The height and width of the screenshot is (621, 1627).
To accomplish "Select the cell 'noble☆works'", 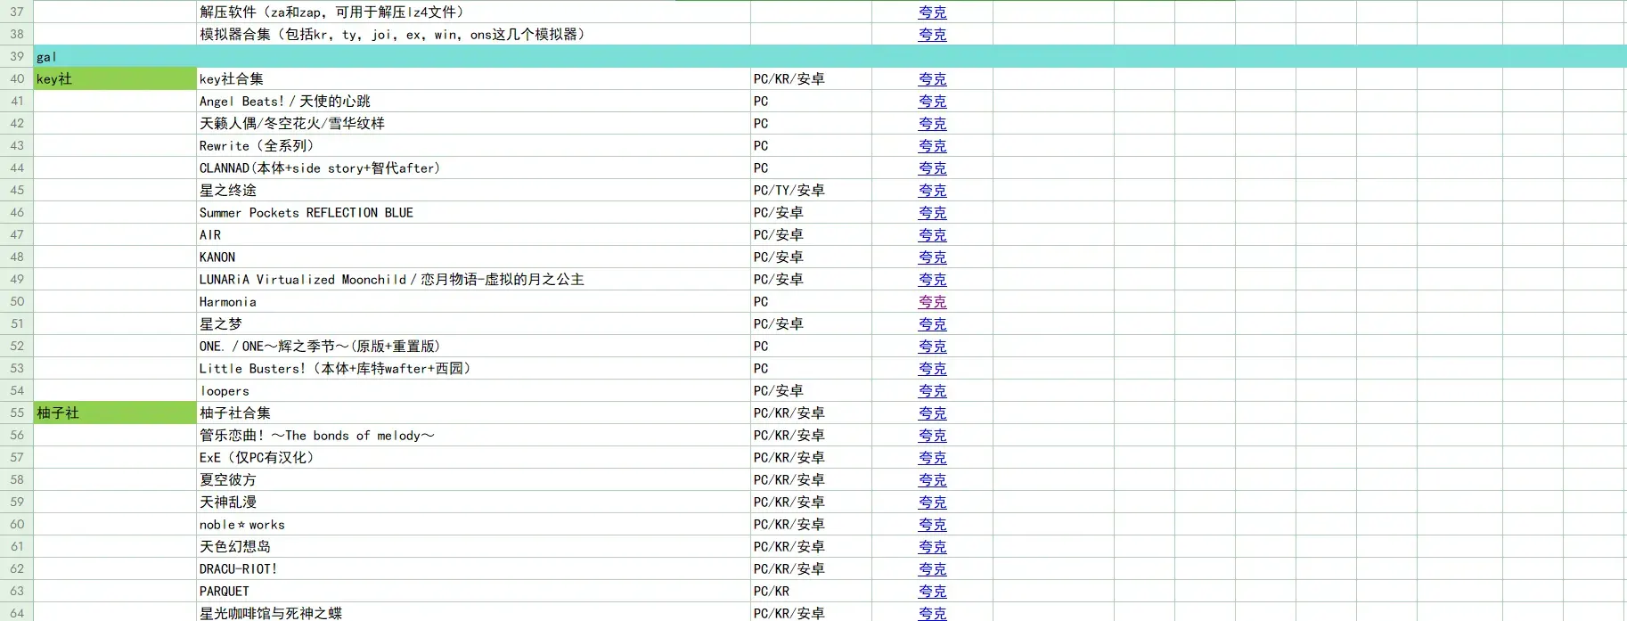I will [x=473, y=524].
